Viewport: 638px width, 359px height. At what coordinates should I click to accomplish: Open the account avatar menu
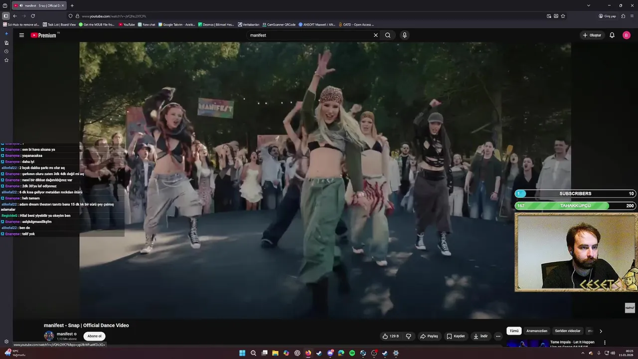coord(627,35)
